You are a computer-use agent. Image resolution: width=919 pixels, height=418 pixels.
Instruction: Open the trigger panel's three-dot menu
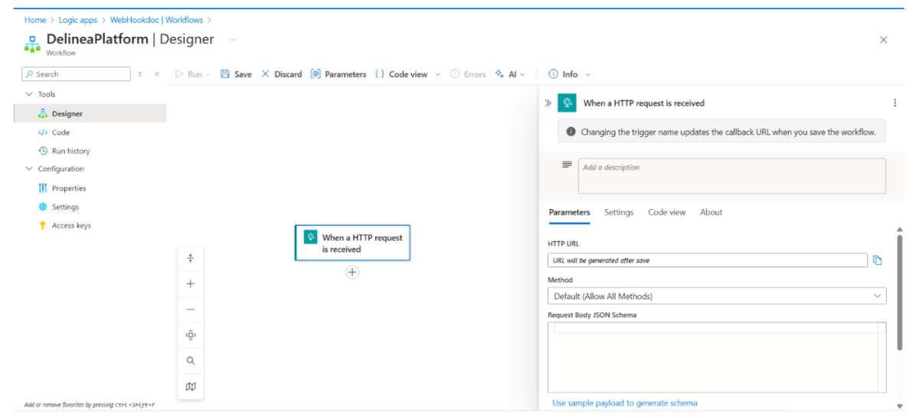tap(894, 103)
